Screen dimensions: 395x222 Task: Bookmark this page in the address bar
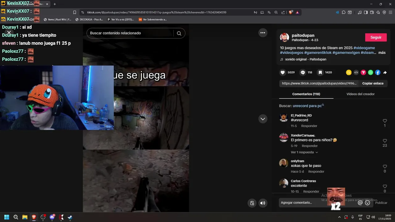(x=75, y=12)
